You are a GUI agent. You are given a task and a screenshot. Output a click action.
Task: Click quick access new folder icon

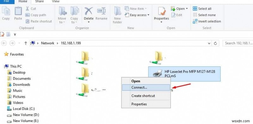point(8,34)
